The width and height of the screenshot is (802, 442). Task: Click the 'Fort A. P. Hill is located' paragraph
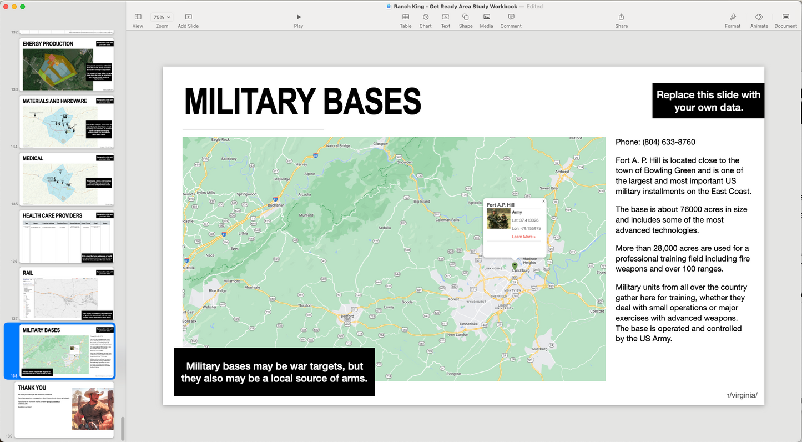683,175
